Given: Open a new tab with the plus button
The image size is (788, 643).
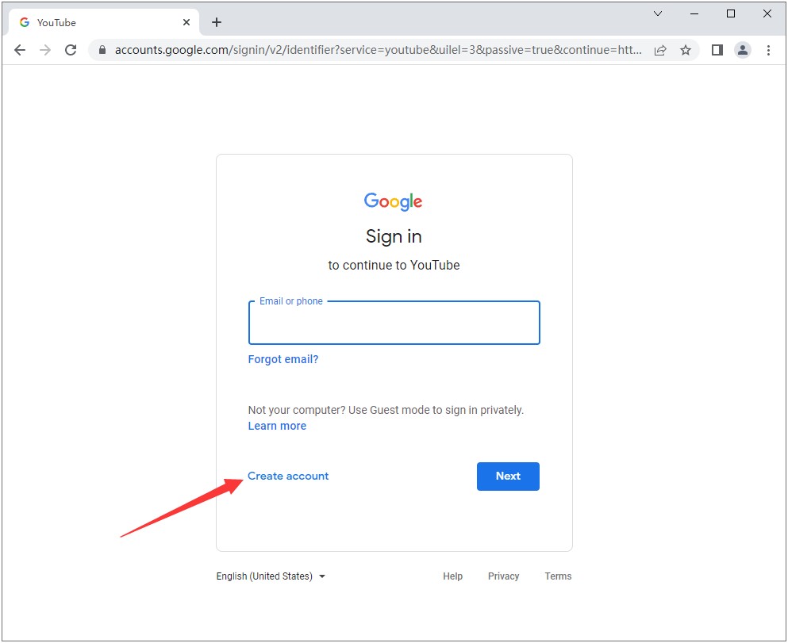Looking at the screenshot, I should pos(217,22).
